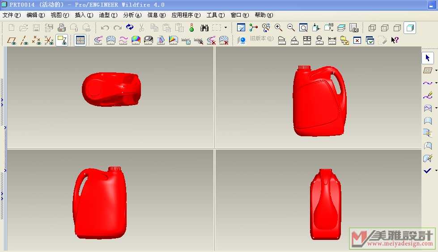Expand the checkmark Done dropdown arrow
The height and width of the screenshot is (252, 438).
click(436, 171)
